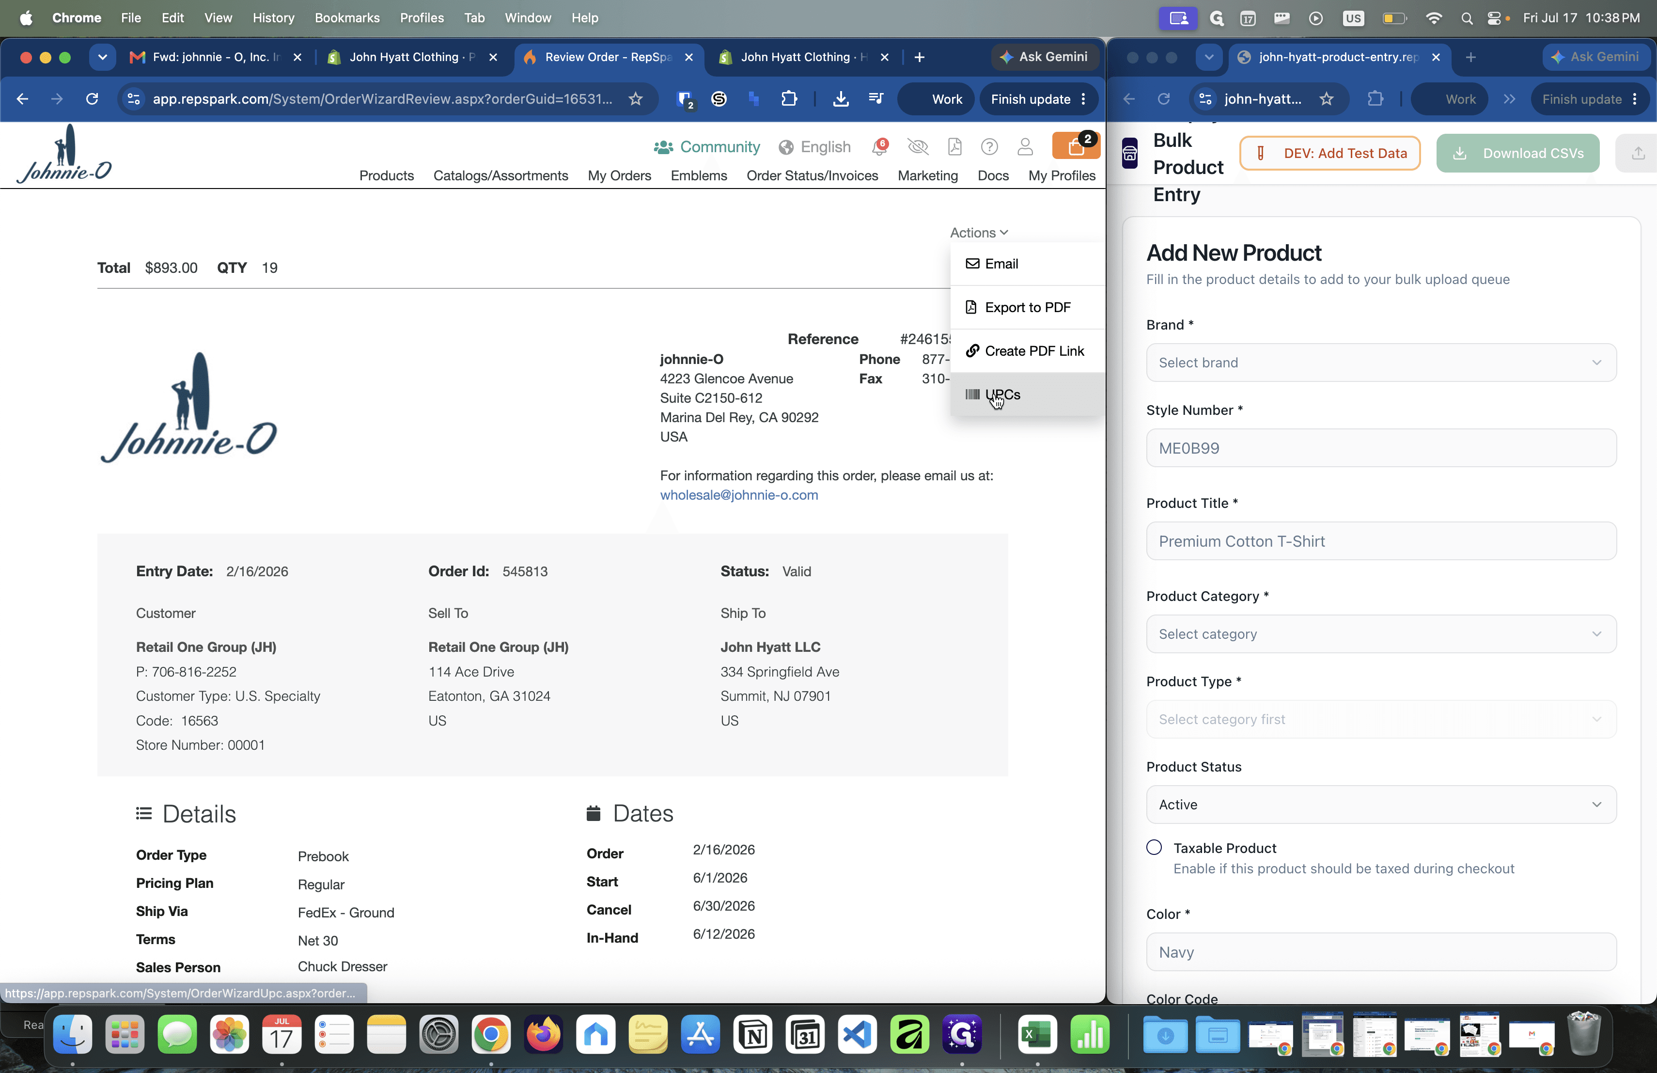Click the circled S extension icon in Chrome toolbar

pyautogui.click(x=719, y=99)
